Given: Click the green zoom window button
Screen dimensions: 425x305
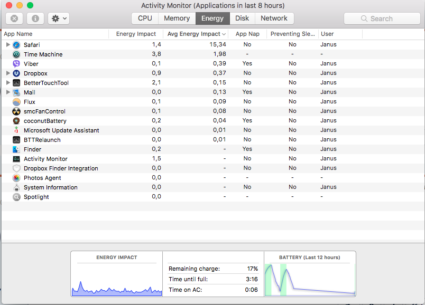Looking at the screenshot, I should coord(30,5).
